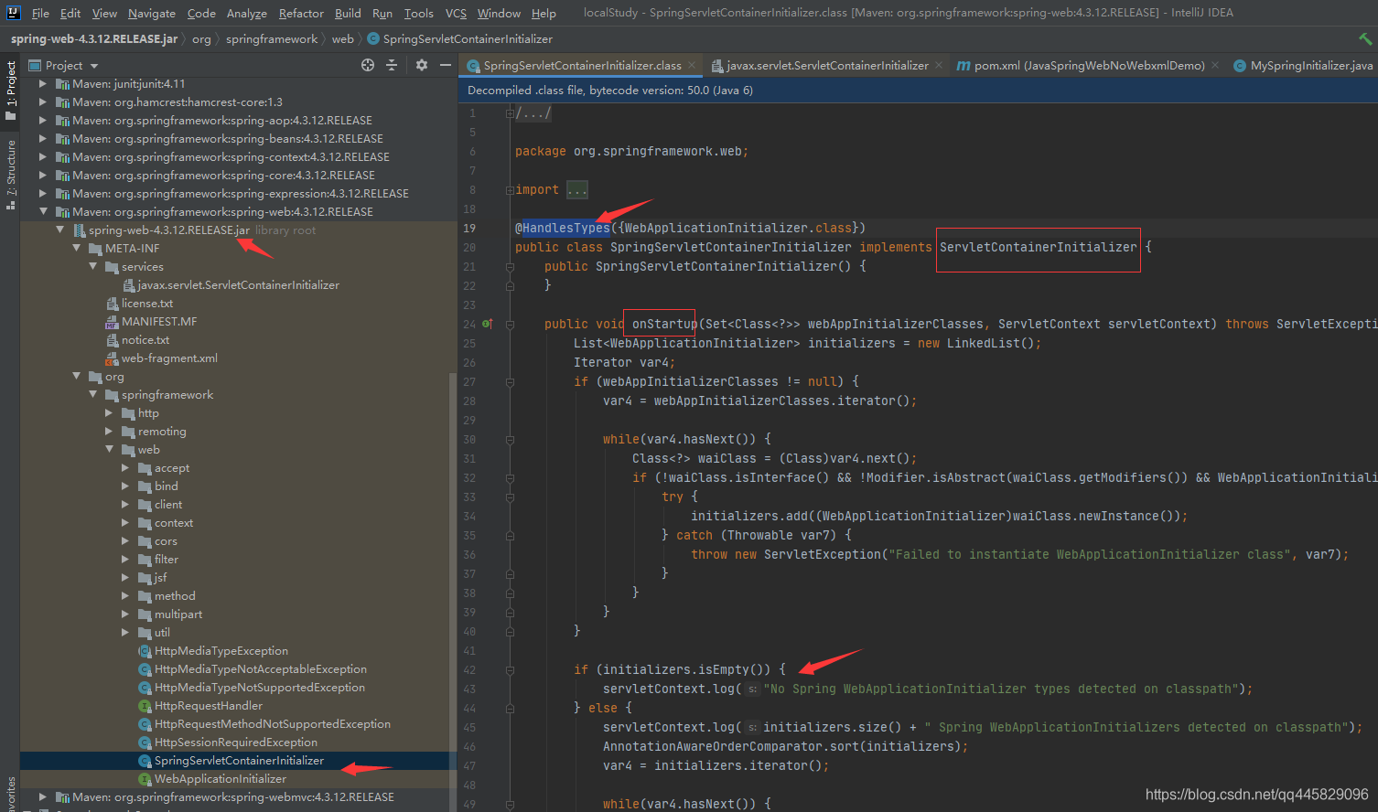The width and height of the screenshot is (1378, 812).
Task: Expand the Maven spring-webmvc:4.3.12.RELEASE node
Action: [42, 796]
